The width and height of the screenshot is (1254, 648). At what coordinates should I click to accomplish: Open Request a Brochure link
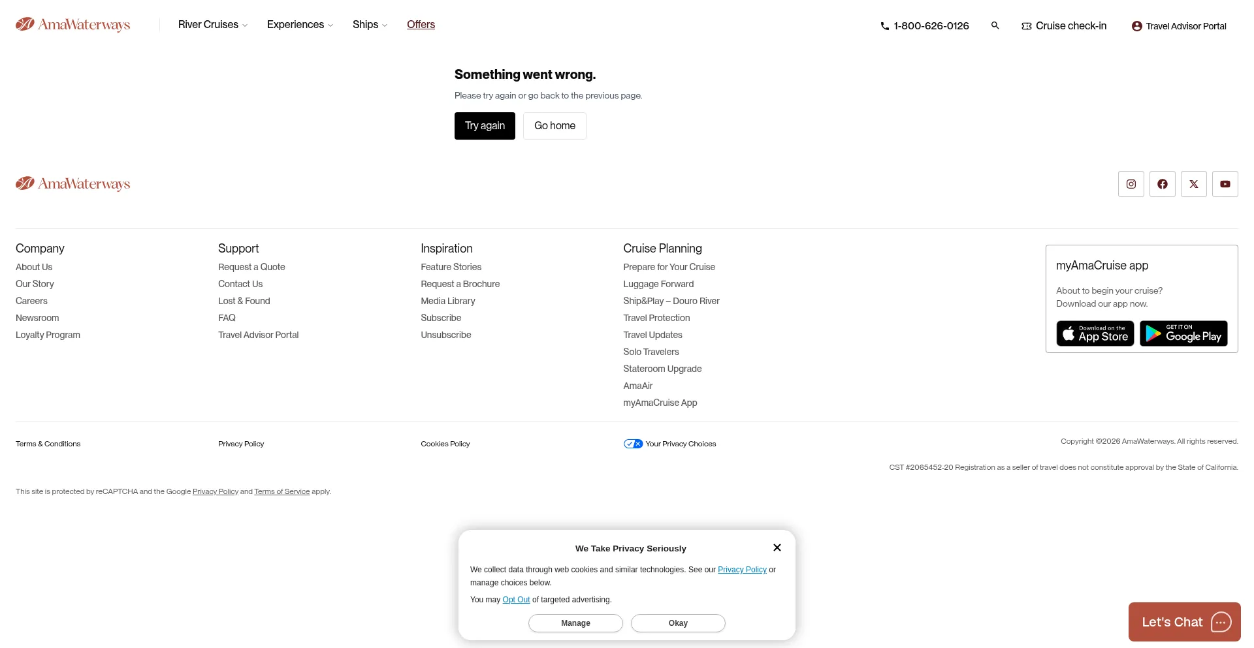[460, 284]
